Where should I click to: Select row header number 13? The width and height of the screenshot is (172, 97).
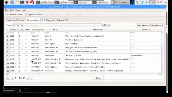8,71
